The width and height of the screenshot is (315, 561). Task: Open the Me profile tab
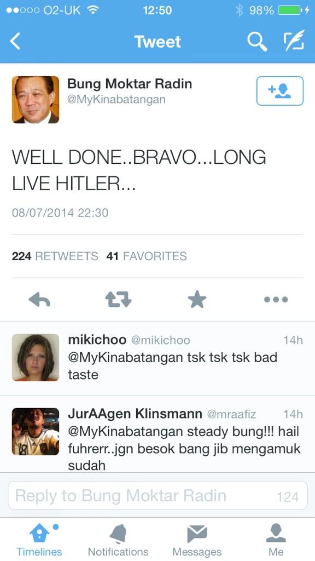(276, 540)
